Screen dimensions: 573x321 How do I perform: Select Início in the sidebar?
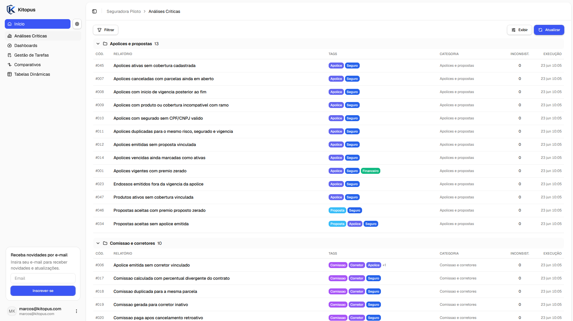pyautogui.click(x=38, y=24)
